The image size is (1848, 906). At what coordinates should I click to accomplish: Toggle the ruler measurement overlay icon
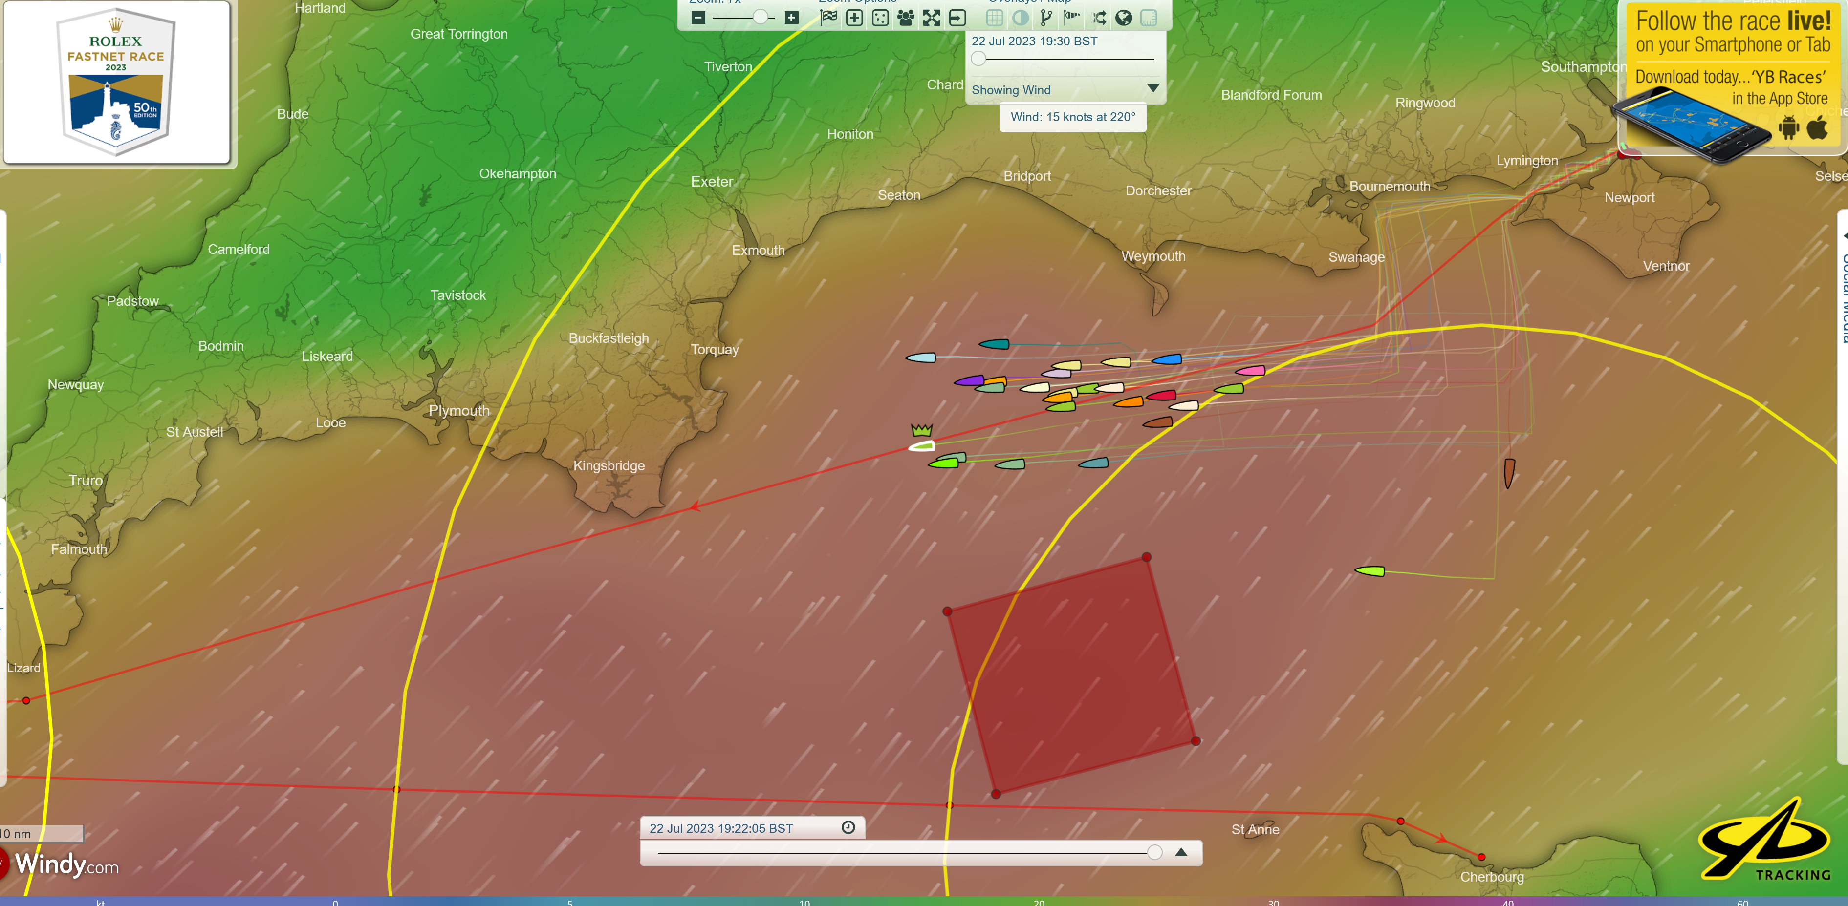[x=1149, y=18]
